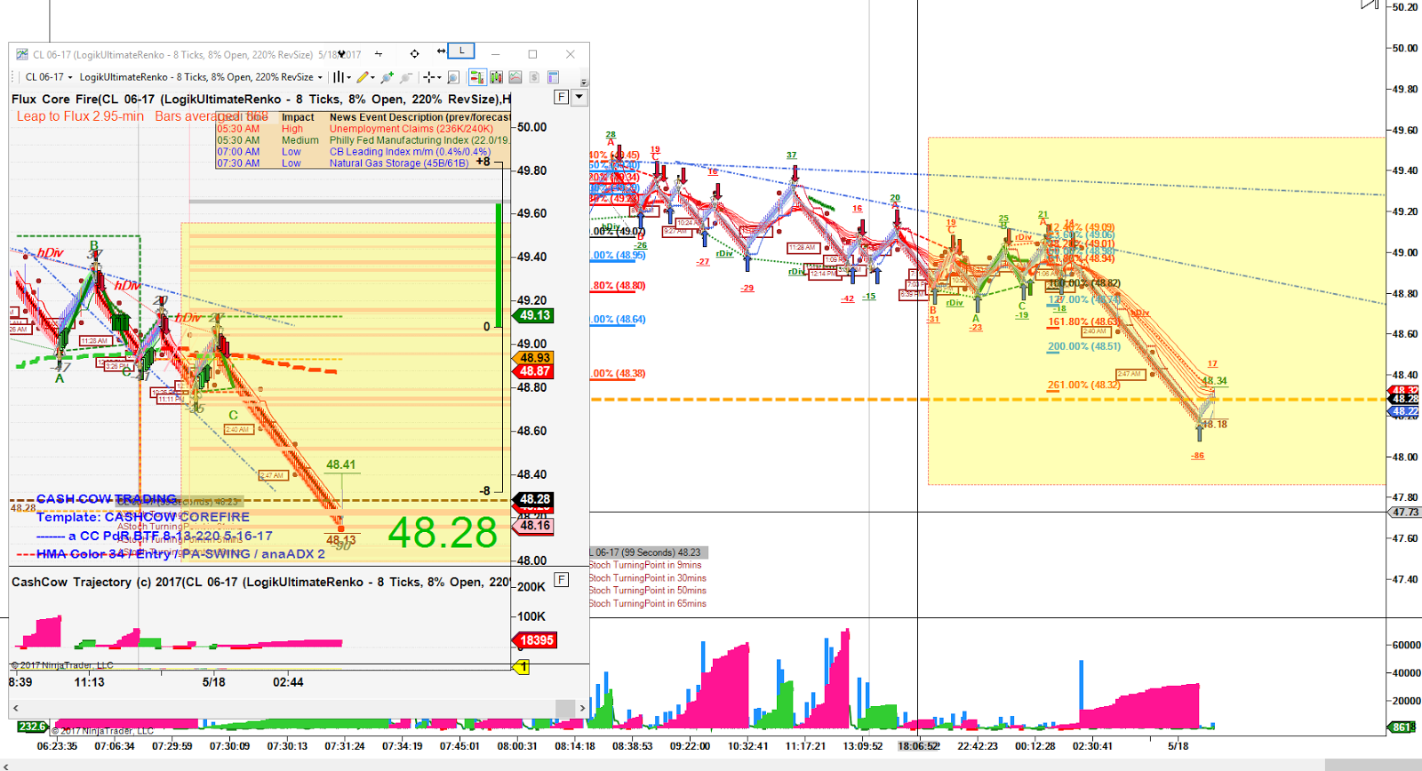Click the F button on Flux Core Fire panel
Screen dimensions: 1422x771
tap(562, 97)
